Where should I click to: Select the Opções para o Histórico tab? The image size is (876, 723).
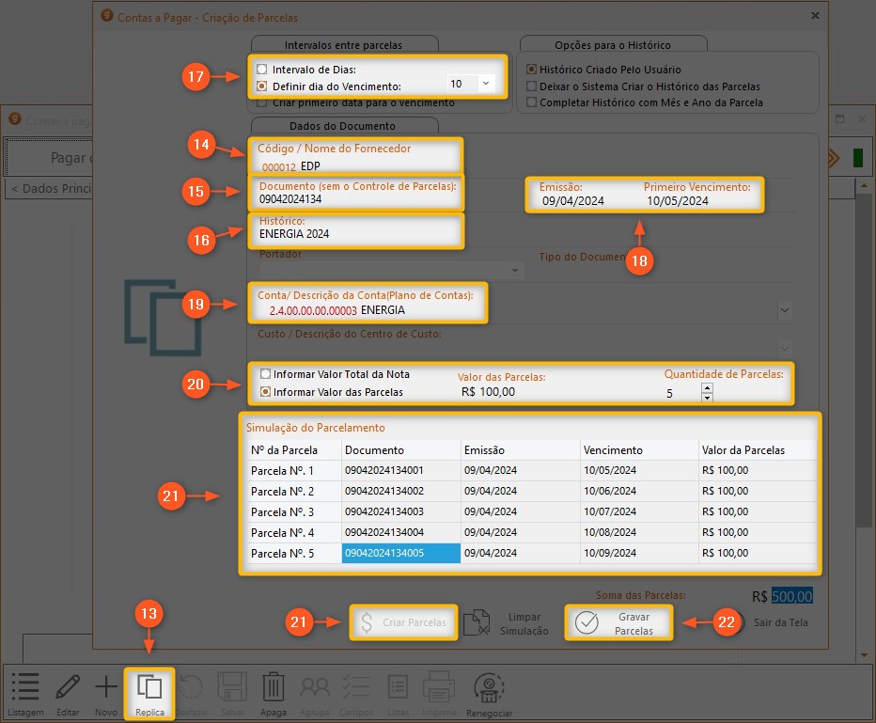click(x=614, y=44)
